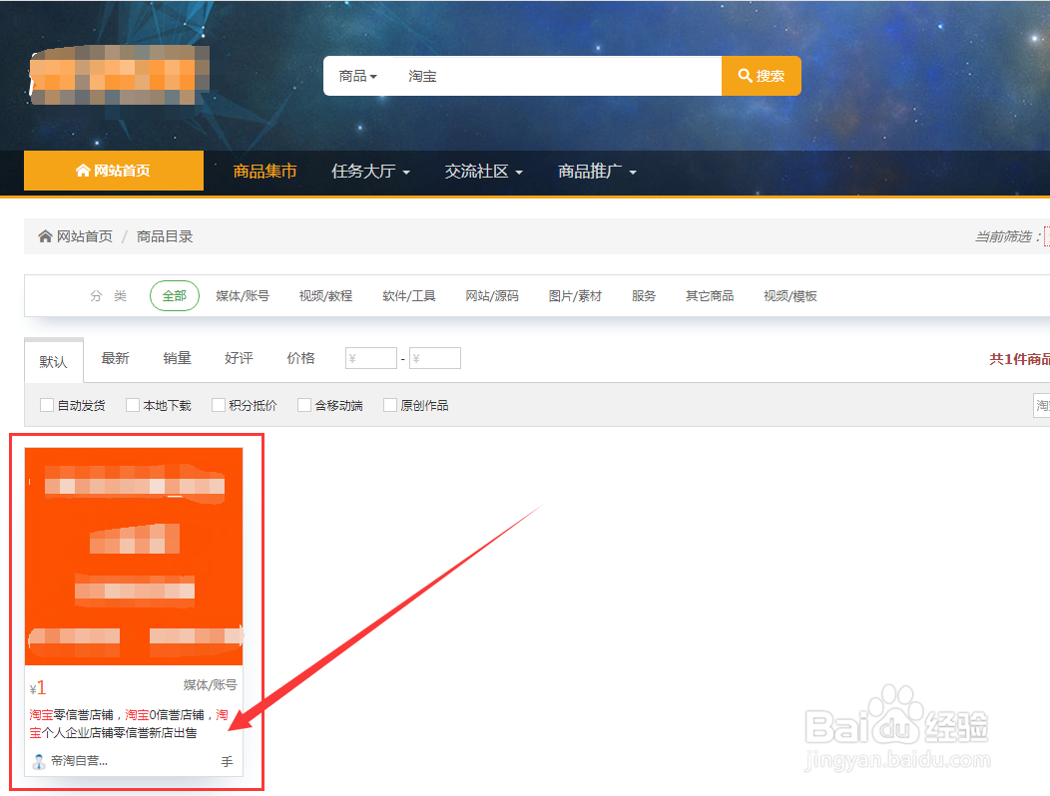Viewport: 1050px width, 796px height.
Task: Click the maximum price input field
Action: [x=435, y=358]
